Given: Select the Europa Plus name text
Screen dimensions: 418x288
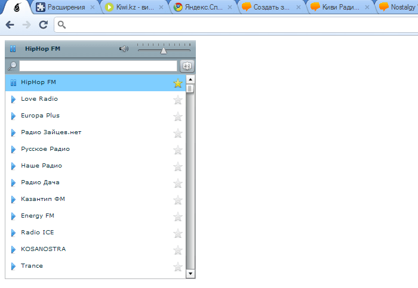Looking at the screenshot, I should [40, 116].
